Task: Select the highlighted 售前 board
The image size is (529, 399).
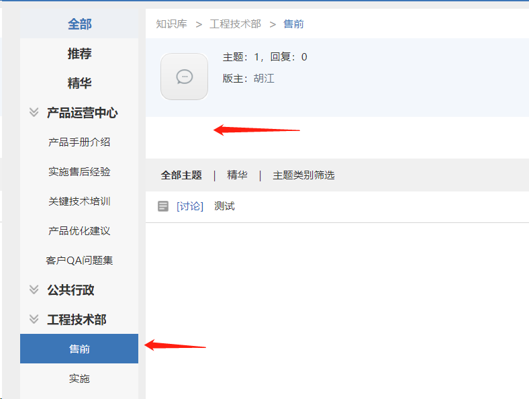Action: click(x=79, y=349)
